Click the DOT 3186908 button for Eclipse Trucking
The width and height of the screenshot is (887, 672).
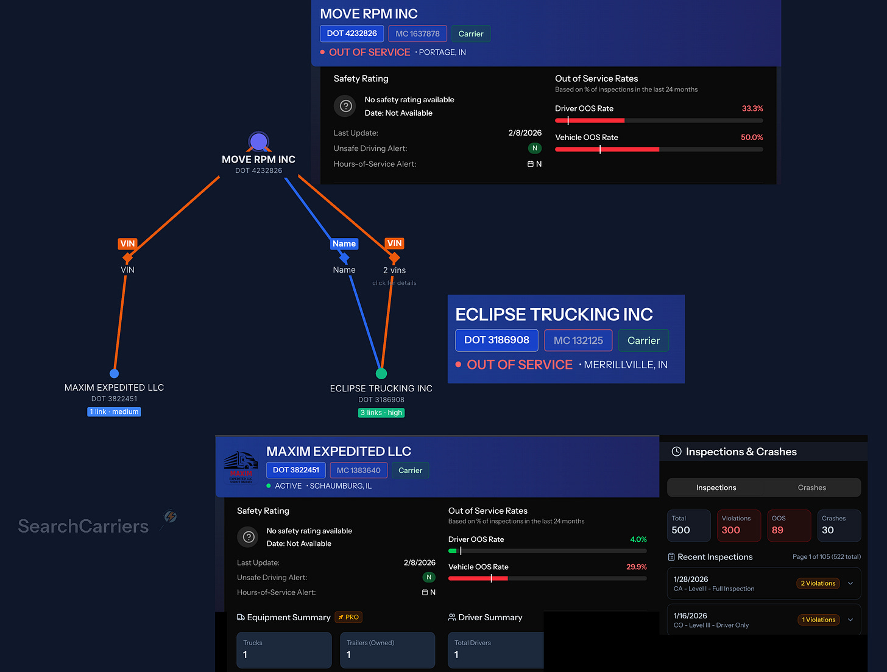(x=497, y=340)
